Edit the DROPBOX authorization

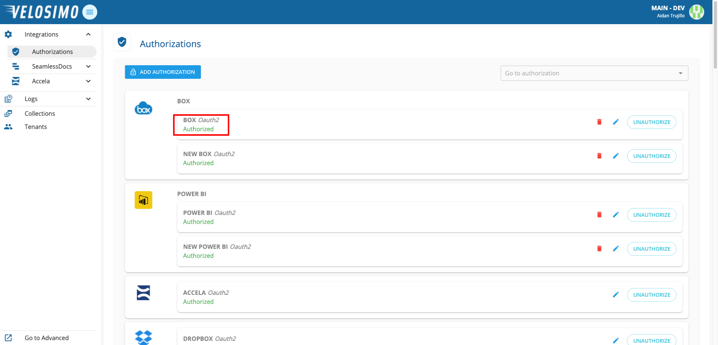(616, 340)
